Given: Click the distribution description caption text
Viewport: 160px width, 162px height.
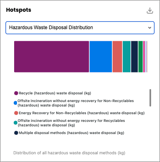Looking at the screenshot, I should (x=69, y=153).
